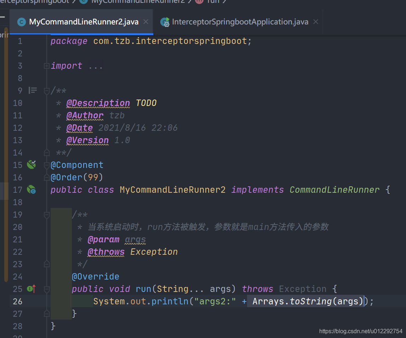This screenshot has height=338, width=406.
Task: Close the InterceptorSpringbootApplication.java tab
Action: point(316,22)
